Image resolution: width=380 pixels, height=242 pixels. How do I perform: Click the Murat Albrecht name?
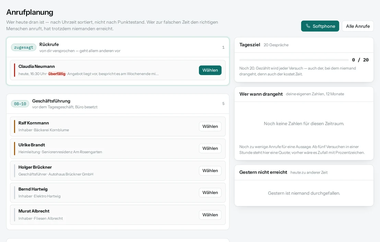click(34, 211)
